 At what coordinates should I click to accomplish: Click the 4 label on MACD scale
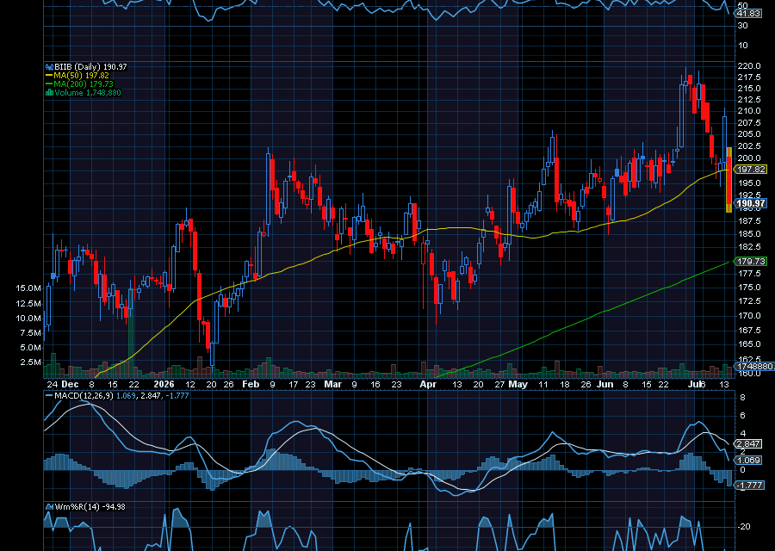tap(743, 434)
